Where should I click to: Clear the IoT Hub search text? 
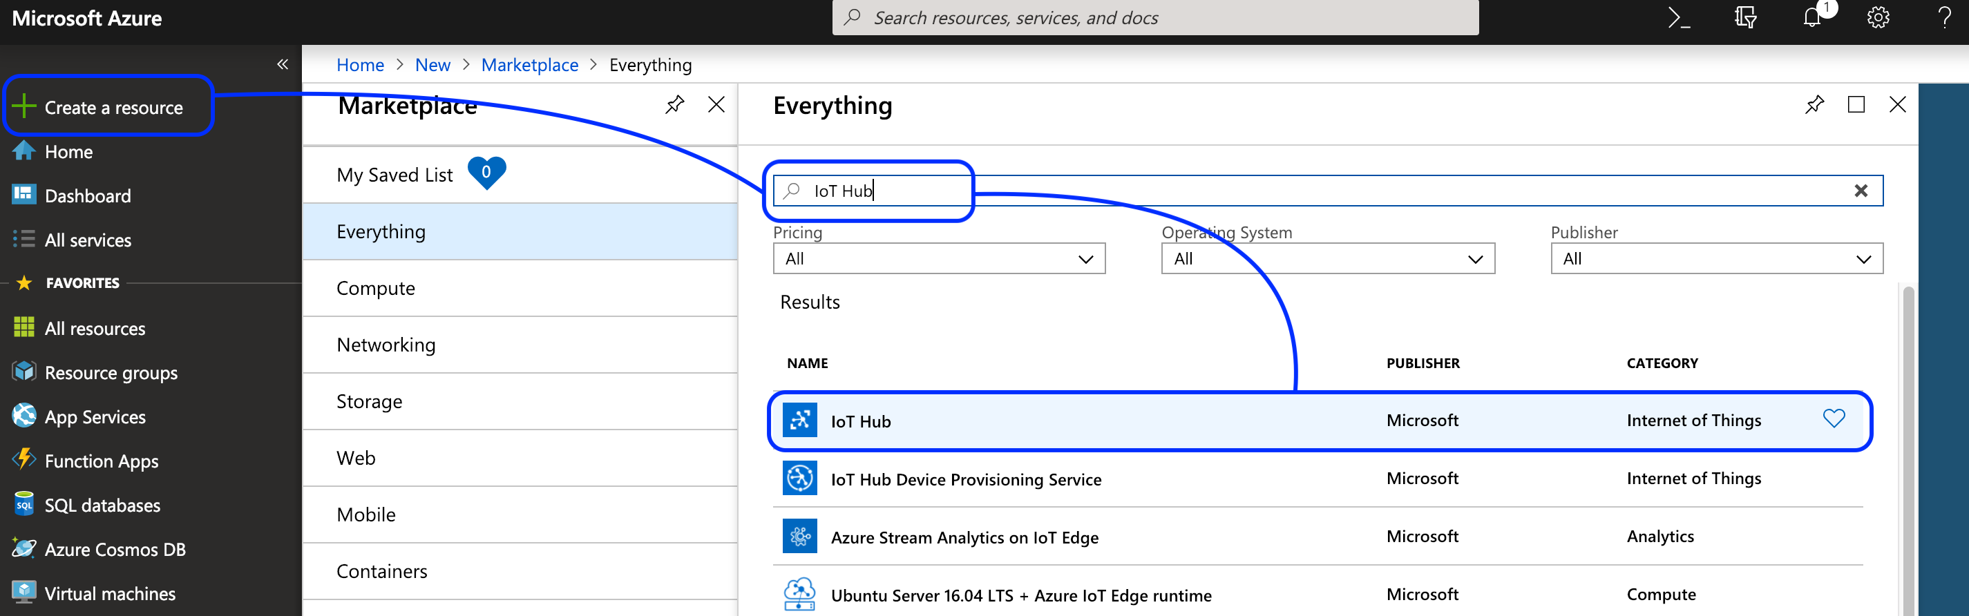(x=1861, y=191)
